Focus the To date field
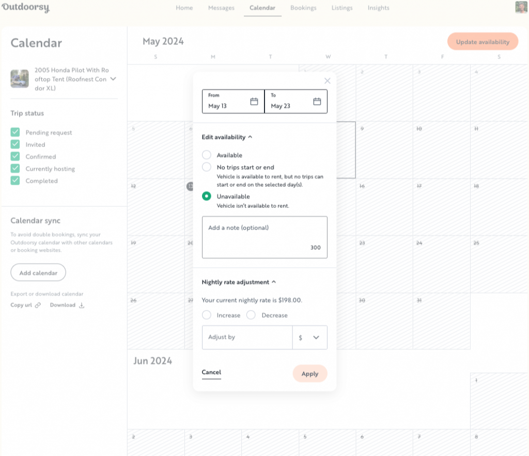Screen dimensions: 529x456 click(296, 102)
